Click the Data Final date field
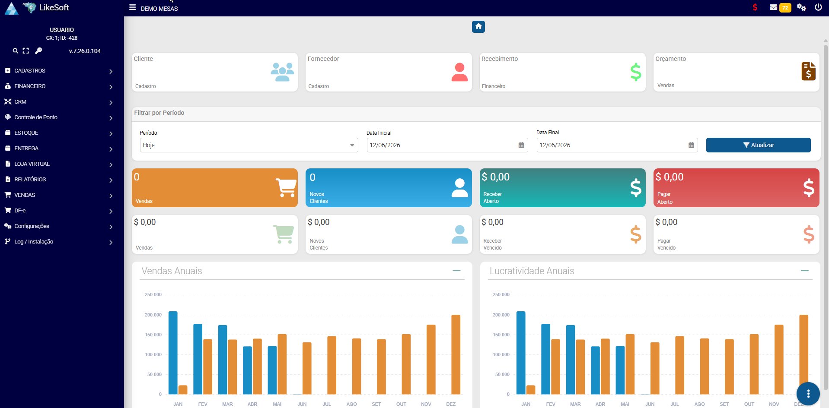The width and height of the screenshot is (829, 408). 617,145
